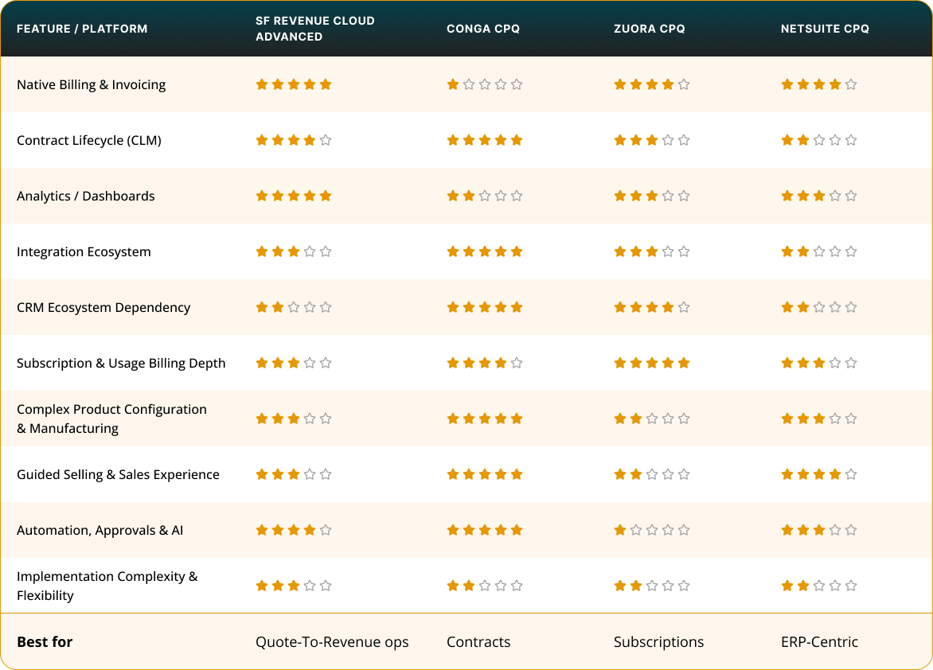Select the 'Native Billing & Invoicing' row label
Screen dimensions: 933x670
(91, 84)
